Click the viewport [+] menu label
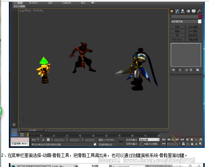This screenshot has height=167, width=209. [21, 11]
